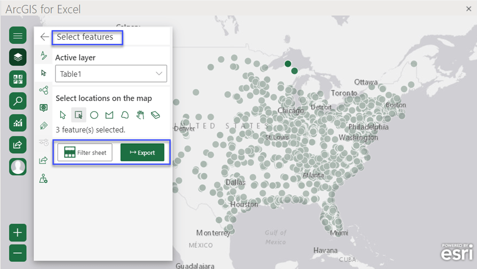Click the Houston label on the map
This screenshot has height=269, width=477.
click(x=244, y=204)
